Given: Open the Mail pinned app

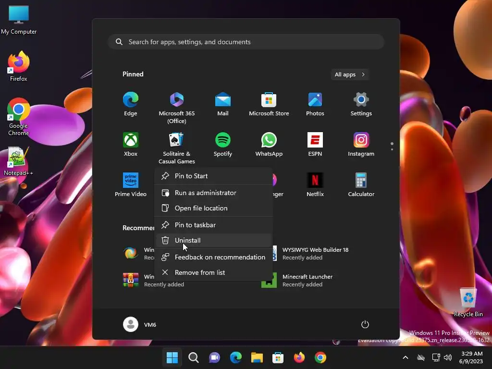Looking at the screenshot, I should tap(223, 104).
